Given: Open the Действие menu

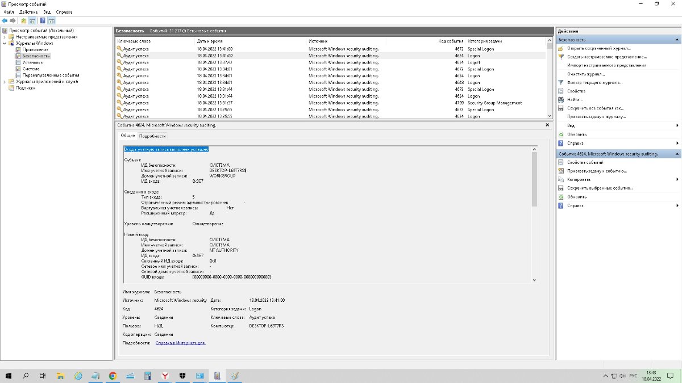Looking at the screenshot, I should pos(28,11).
